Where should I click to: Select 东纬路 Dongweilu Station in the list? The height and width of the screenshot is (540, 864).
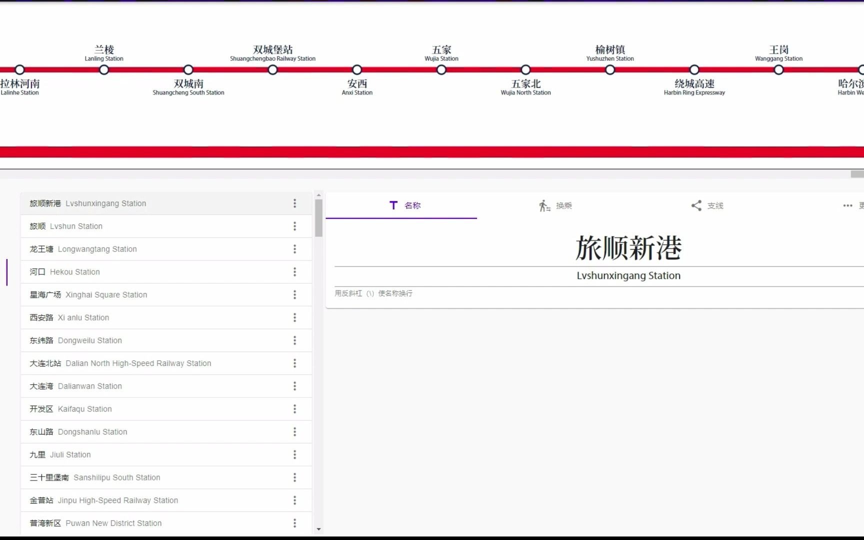166,340
